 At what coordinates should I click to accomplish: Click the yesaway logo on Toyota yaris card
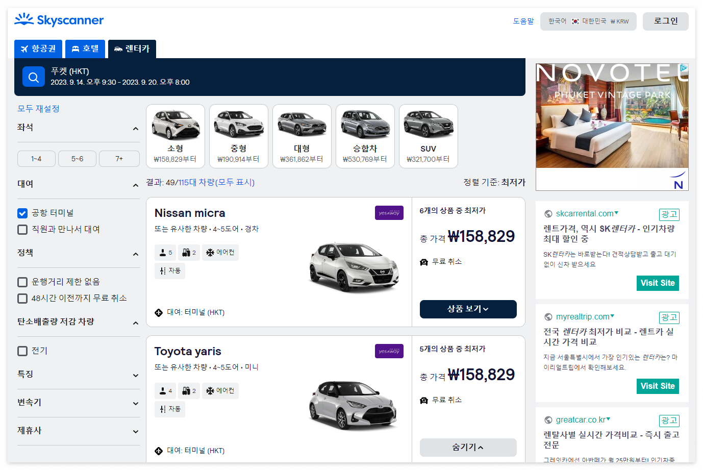pos(389,351)
